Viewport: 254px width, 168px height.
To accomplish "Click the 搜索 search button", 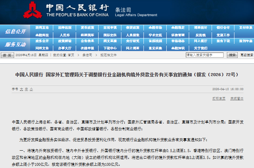I will click(232, 55).
